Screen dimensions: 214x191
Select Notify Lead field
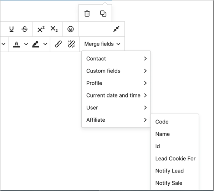tap(175, 171)
